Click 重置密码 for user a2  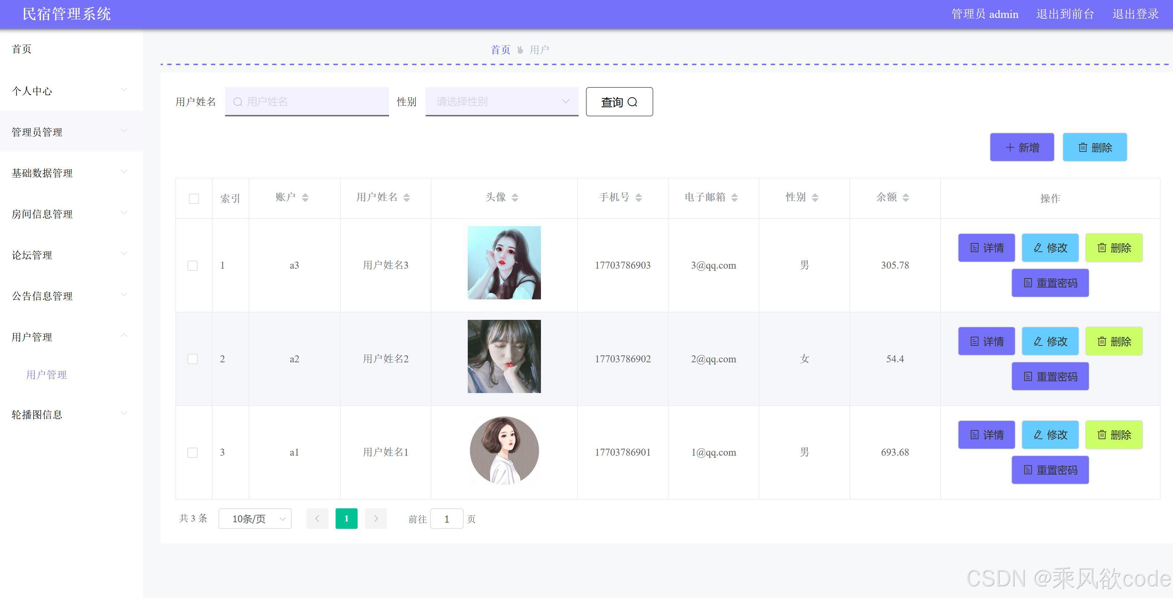click(x=1050, y=377)
